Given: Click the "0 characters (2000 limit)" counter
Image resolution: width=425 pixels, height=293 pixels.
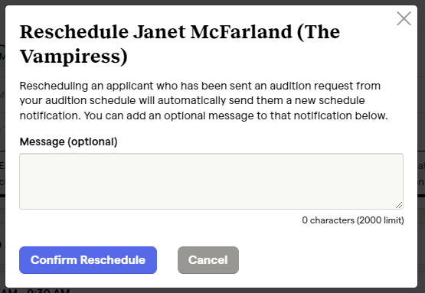Looking at the screenshot, I should pos(353,220).
